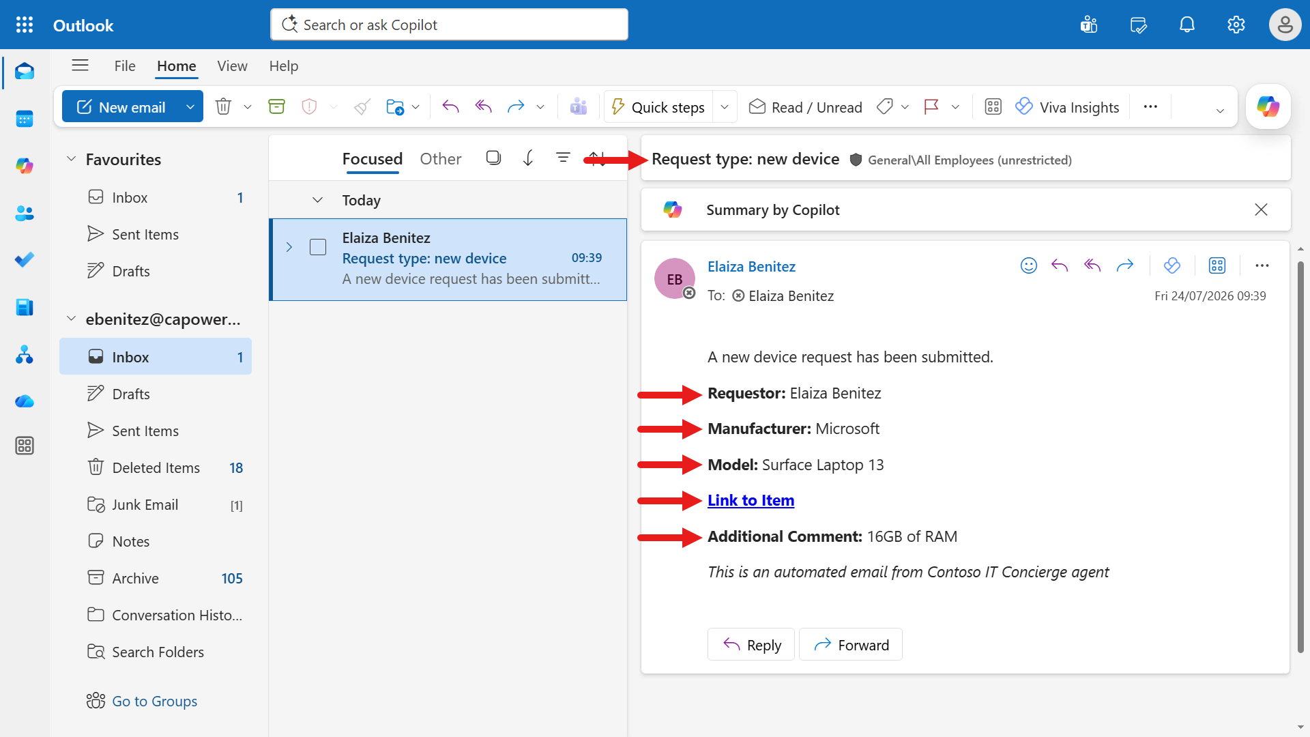This screenshot has height=737, width=1310.
Task: Open the notifications bell
Action: (1187, 25)
